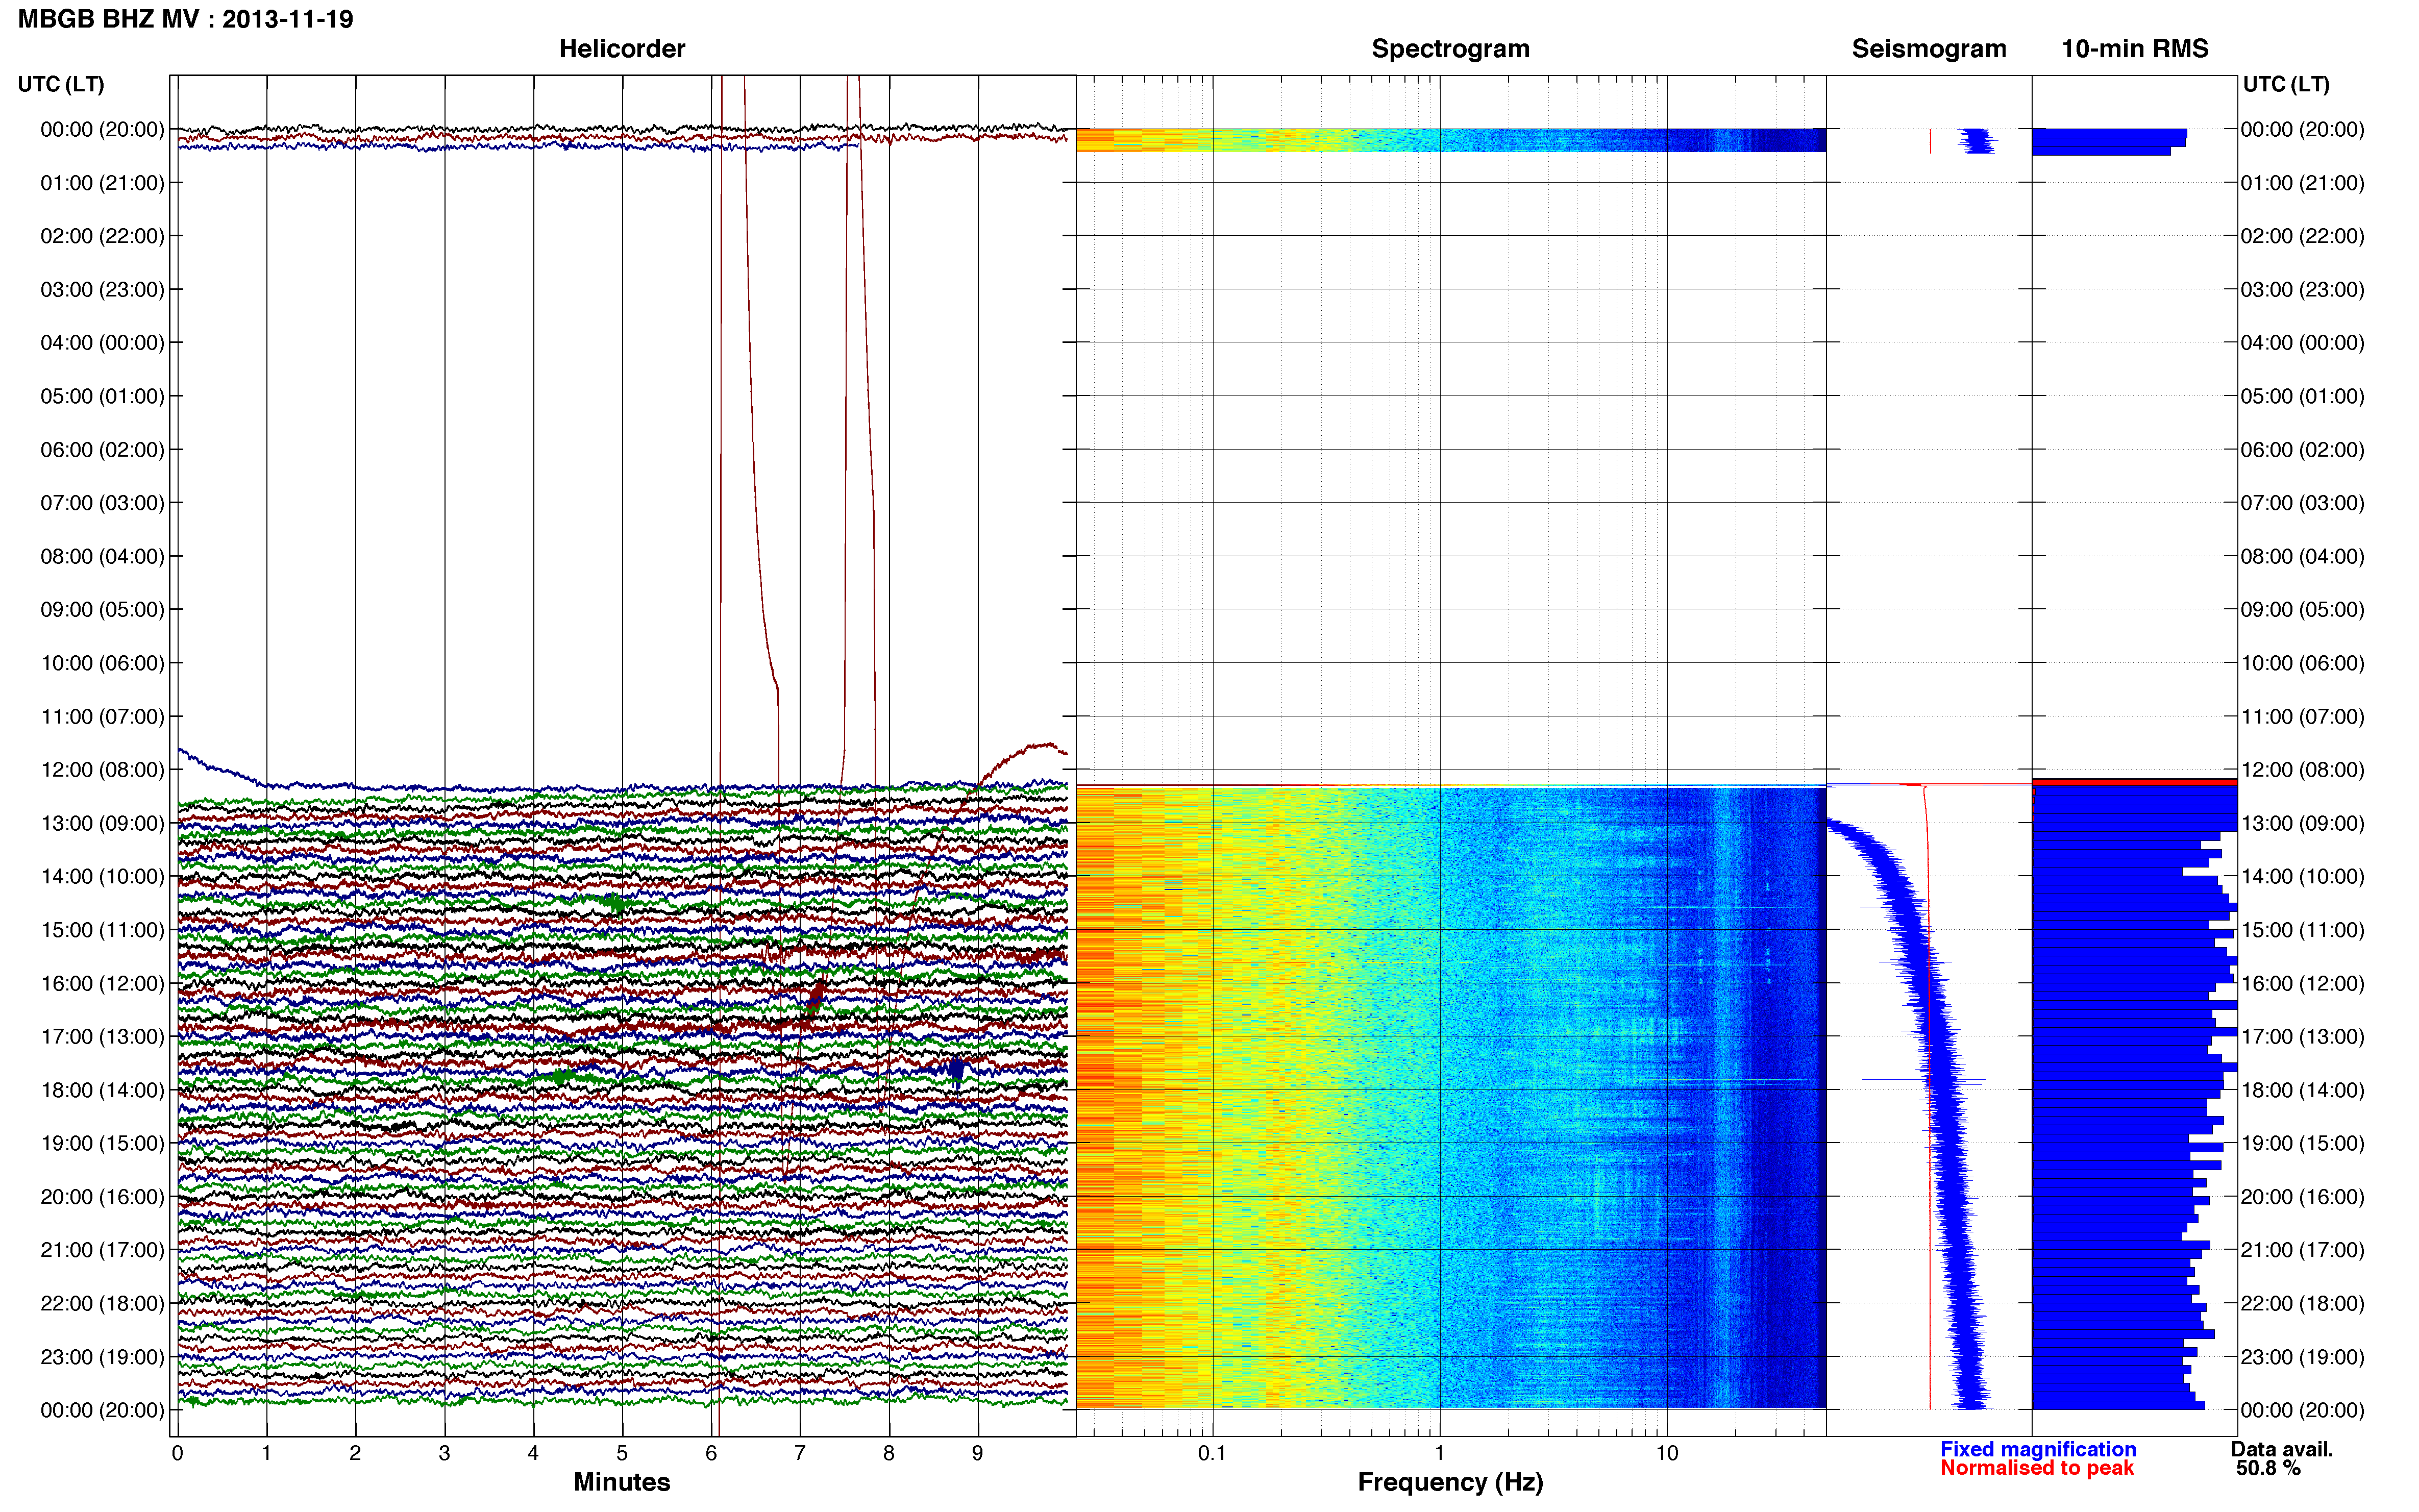Select the 'Spectrogram' panel heading
The height and width of the screenshot is (1512, 2419).
point(1450,49)
